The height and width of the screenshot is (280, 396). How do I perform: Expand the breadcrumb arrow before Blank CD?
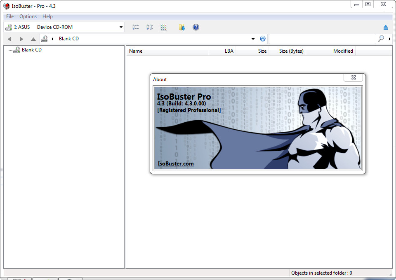(53, 39)
